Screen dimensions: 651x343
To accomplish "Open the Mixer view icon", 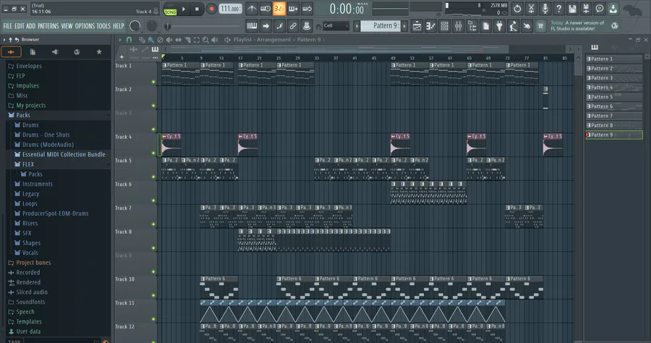I will click(459, 26).
